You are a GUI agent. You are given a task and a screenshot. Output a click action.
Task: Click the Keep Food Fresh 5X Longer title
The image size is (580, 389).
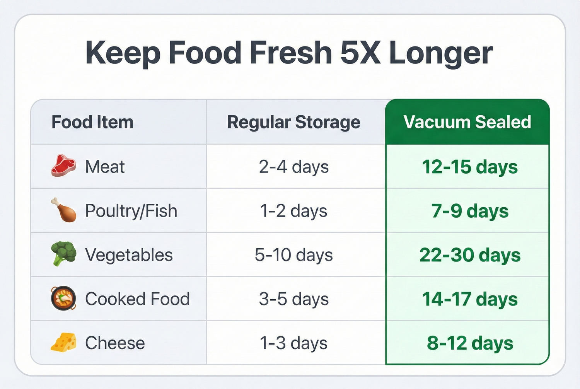click(289, 53)
